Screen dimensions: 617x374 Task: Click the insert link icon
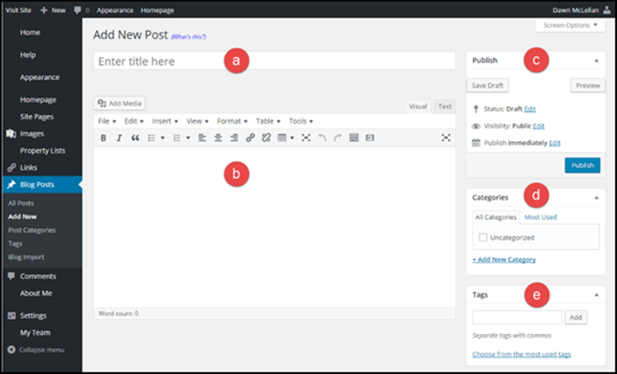(250, 138)
